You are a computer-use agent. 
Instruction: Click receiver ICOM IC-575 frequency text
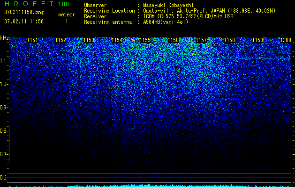(188, 16)
